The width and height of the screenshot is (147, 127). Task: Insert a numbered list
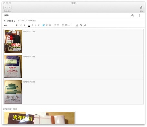58,25
